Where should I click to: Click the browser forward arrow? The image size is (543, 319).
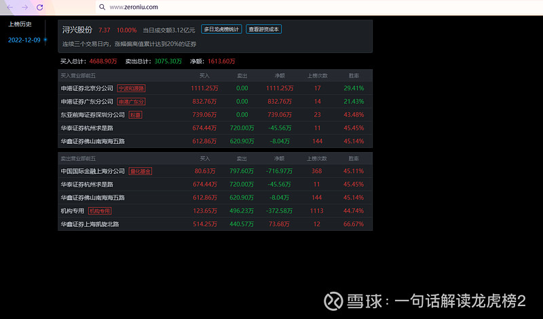coord(24,7)
